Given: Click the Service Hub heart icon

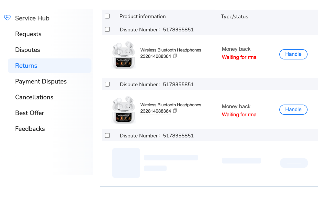Looking at the screenshot, I should point(7,18).
